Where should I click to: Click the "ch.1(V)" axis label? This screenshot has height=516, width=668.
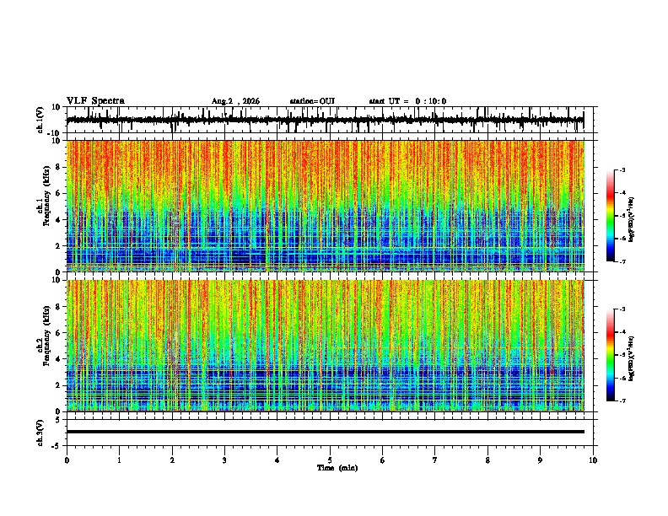pos(40,120)
